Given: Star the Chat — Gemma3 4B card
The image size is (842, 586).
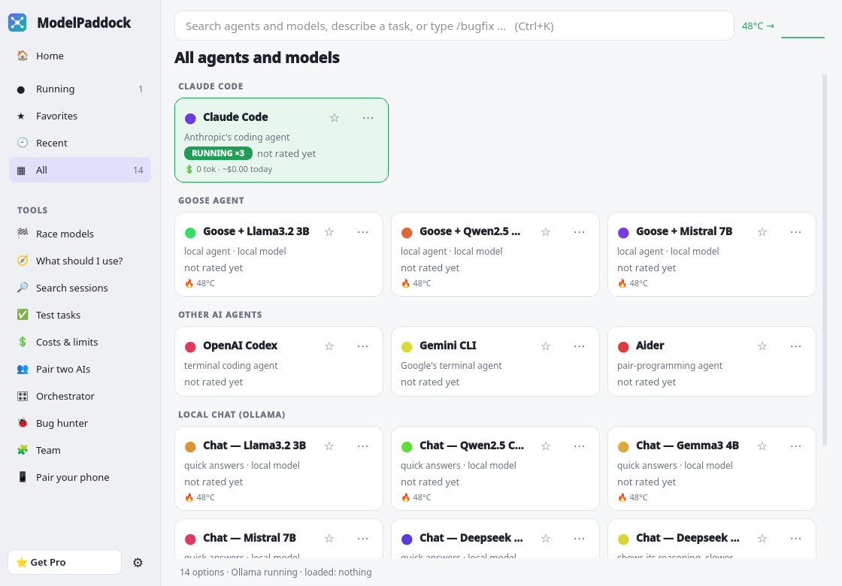Looking at the screenshot, I should click(762, 446).
